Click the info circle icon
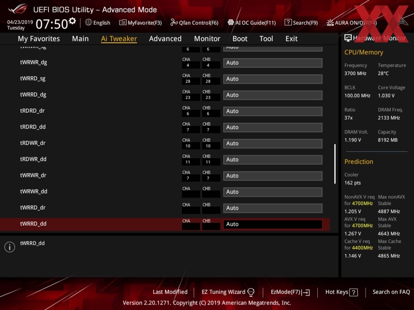 10,247
